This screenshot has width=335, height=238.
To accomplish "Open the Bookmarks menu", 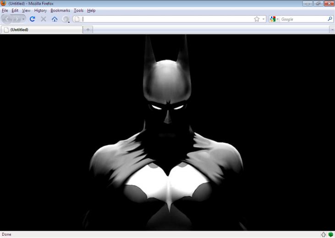I will [60, 11].
